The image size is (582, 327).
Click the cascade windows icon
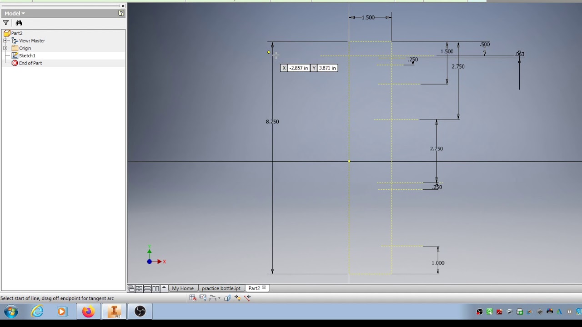(131, 288)
